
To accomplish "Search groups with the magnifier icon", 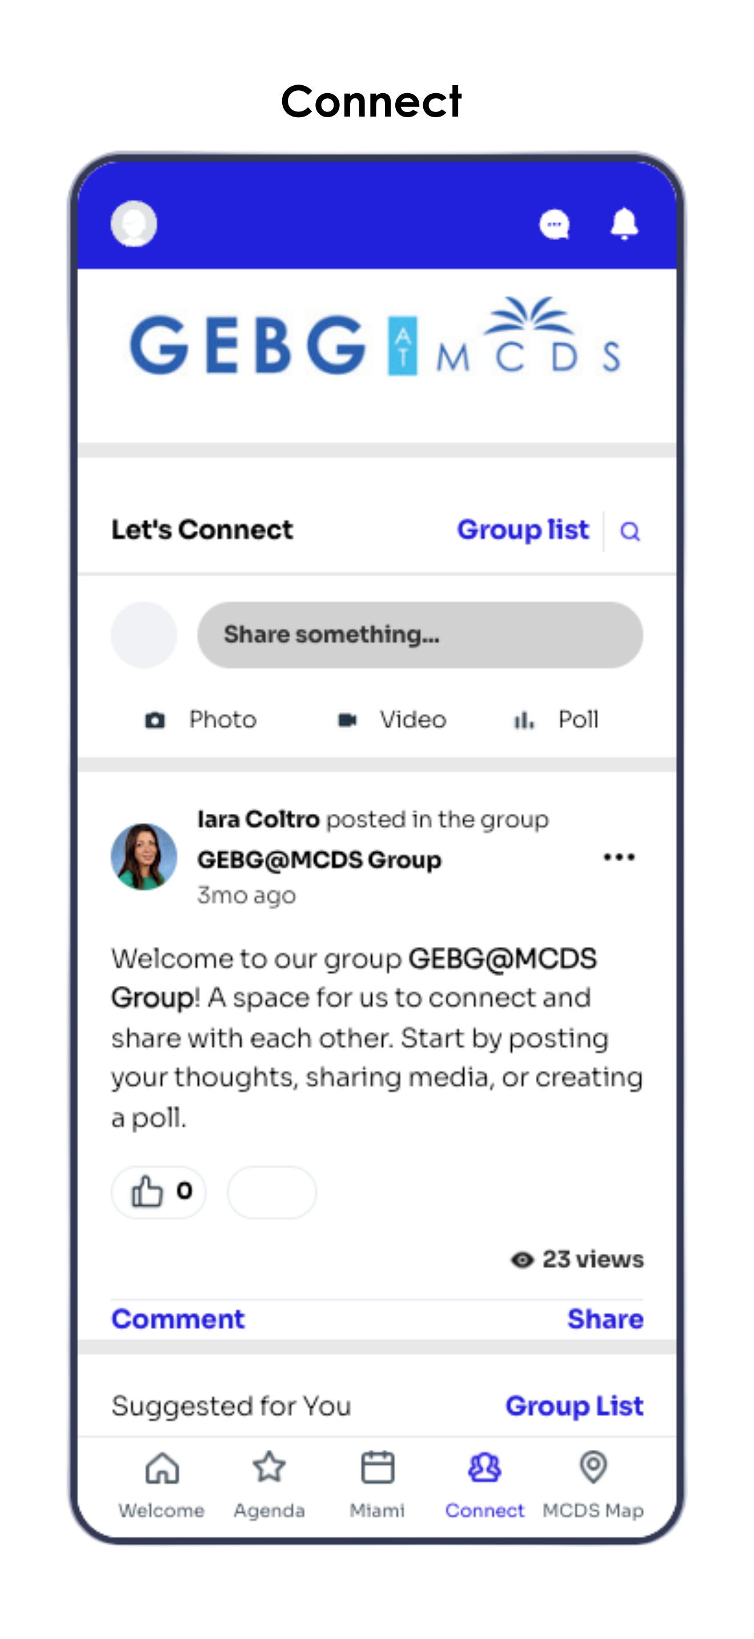I will [630, 531].
